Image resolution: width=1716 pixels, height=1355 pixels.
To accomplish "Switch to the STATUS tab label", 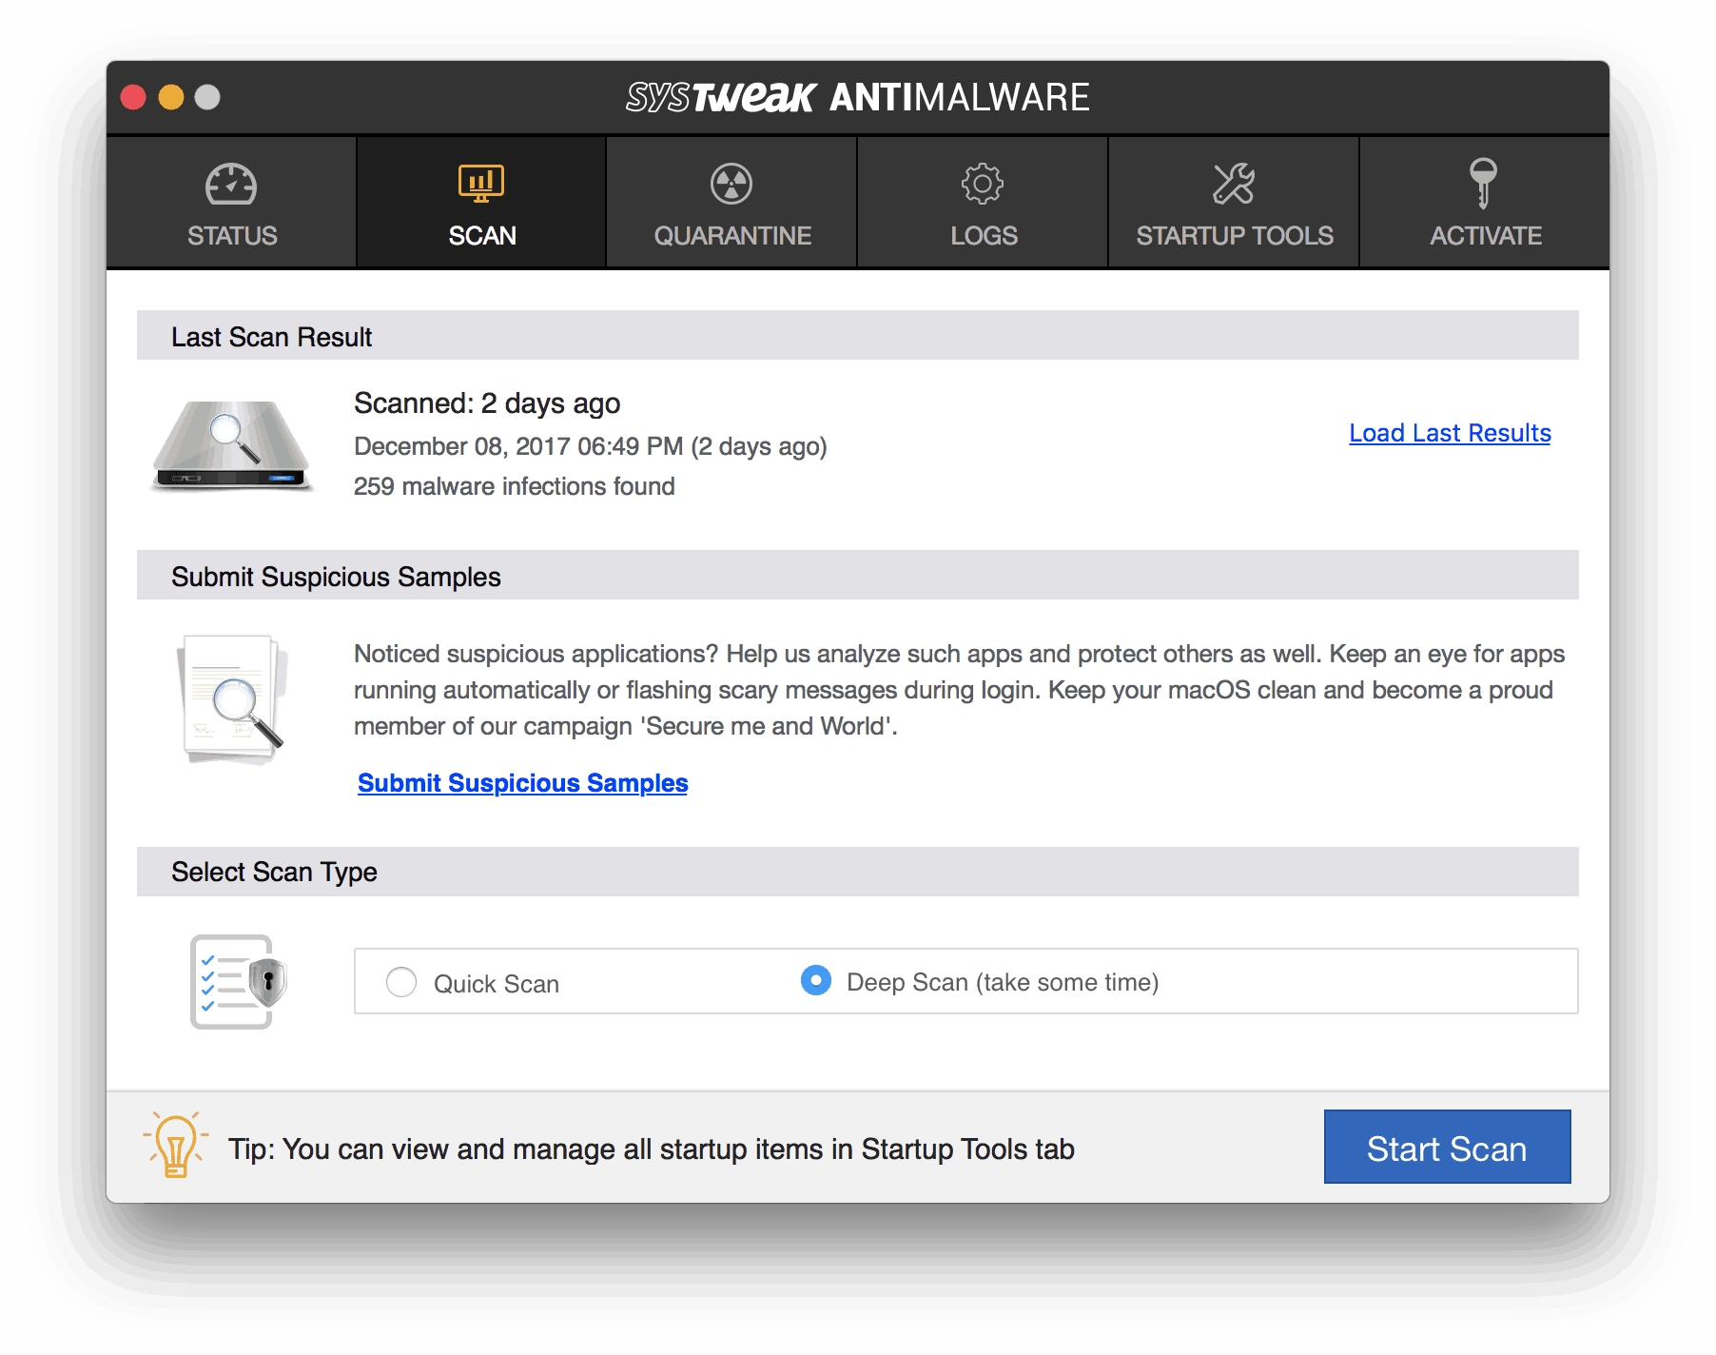I will tap(232, 236).
